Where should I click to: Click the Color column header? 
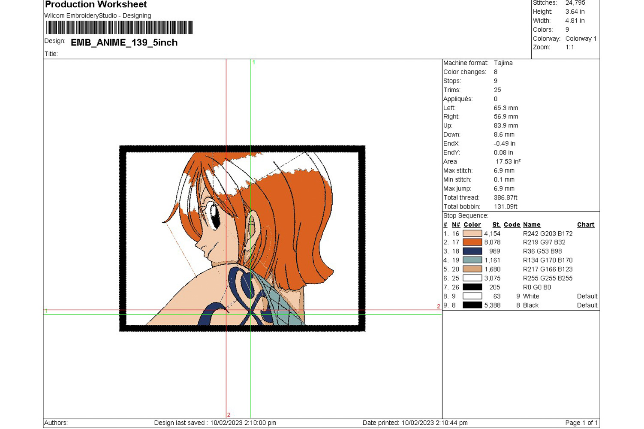tap(472, 225)
